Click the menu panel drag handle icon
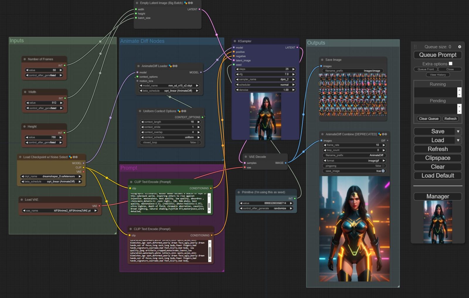Image resolution: width=469 pixels, height=298 pixels. [x=415, y=47]
